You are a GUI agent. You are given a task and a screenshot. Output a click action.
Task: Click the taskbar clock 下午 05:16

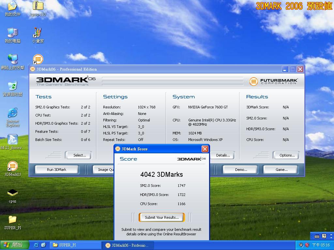[321, 245]
